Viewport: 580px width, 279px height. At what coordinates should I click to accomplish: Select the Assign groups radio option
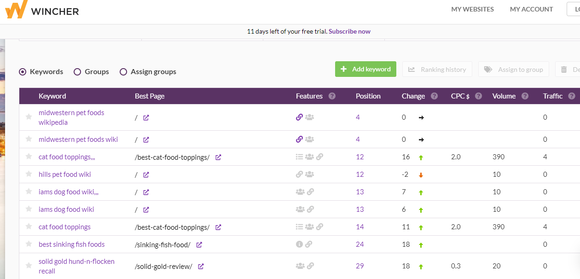tap(123, 72)
